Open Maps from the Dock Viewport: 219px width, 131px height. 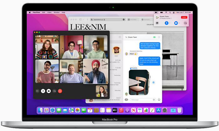71,110
